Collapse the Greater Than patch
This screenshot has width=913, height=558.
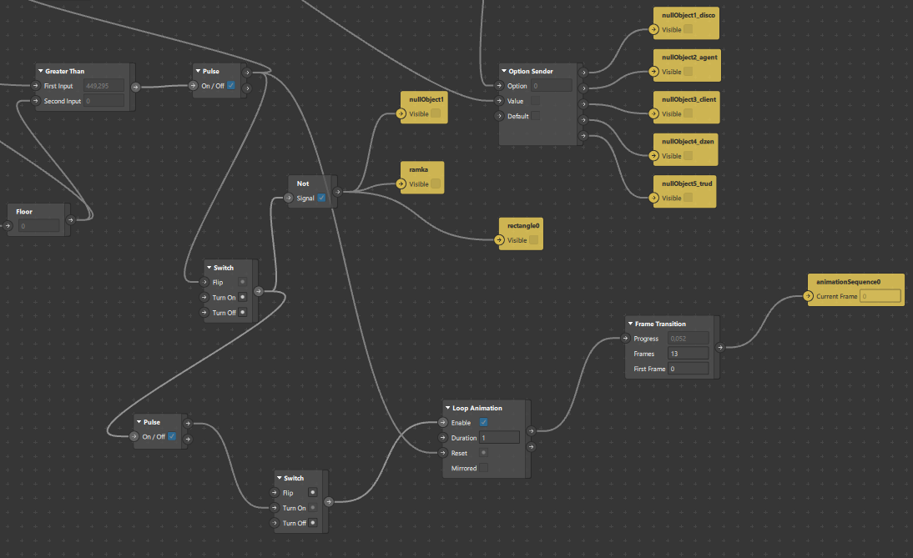coord(40,71)
